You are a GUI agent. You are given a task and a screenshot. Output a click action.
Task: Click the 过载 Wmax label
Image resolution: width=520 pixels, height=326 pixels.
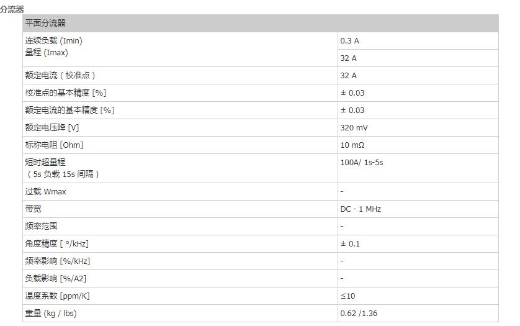45,192
